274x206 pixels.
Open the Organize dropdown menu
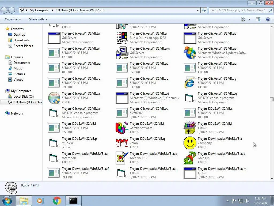[x=13, y=19]
